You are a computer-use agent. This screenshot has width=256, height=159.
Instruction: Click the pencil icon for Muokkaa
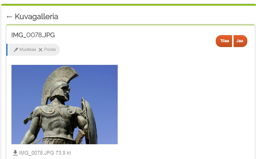pyautogui.click(x=16, y=50)
